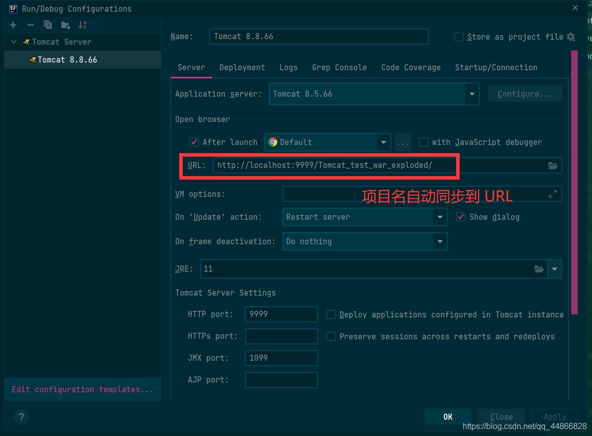This screenshot has height=436, width=592.
Task: Enable Store as project file checkbox
Action: coord(459,37)
